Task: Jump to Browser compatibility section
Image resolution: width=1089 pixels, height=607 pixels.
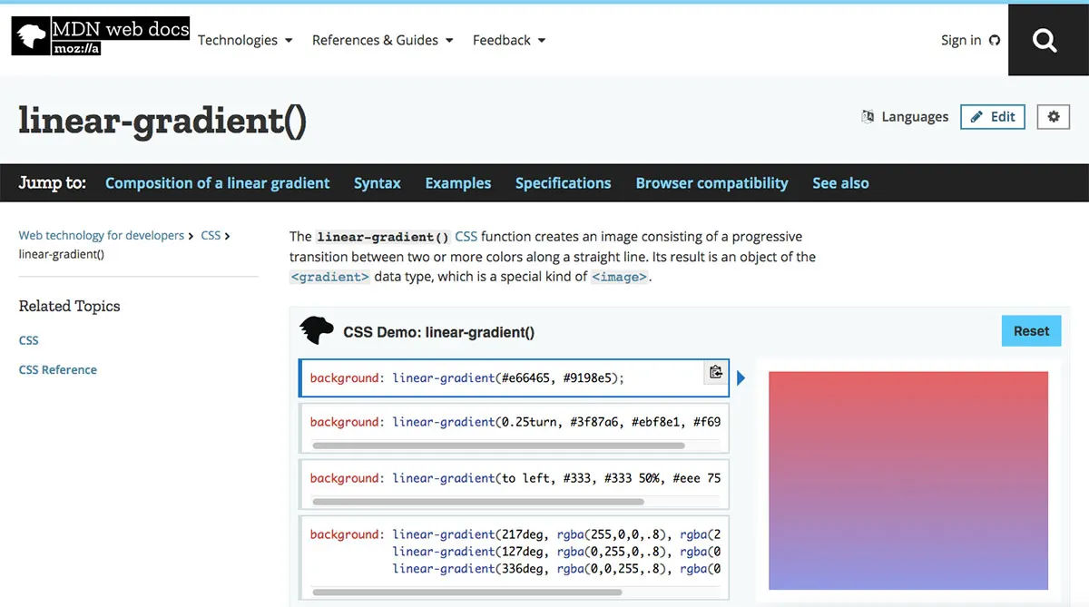Action: click(711, 183)
